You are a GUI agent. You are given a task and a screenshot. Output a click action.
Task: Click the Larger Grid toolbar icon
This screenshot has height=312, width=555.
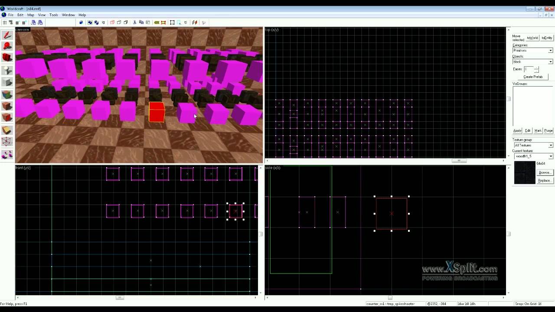[24, 23]
